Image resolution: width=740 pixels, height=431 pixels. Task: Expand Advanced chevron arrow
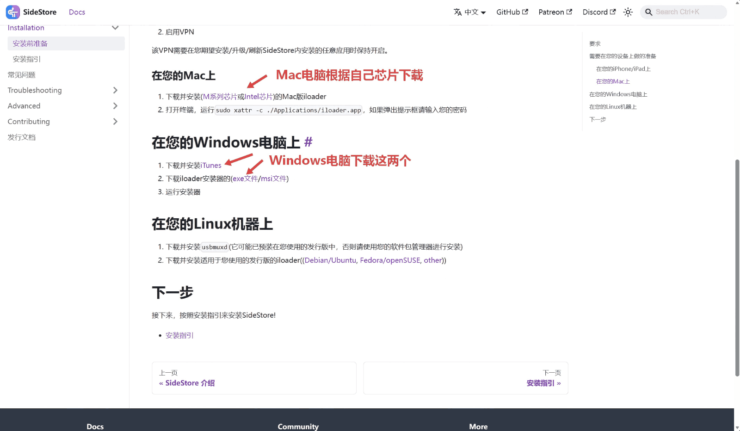[x=115, y=106]
